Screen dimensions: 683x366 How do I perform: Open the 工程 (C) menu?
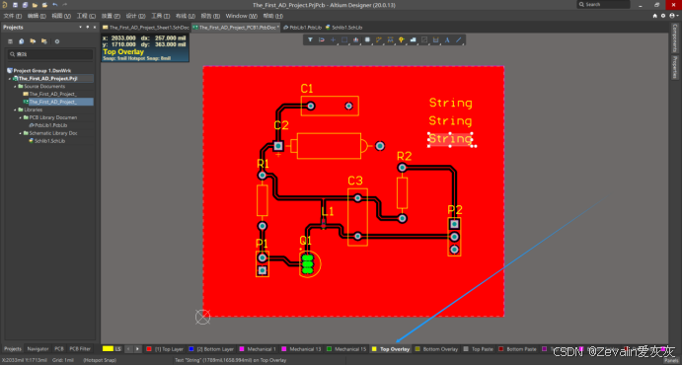pyautogui.click(x=86, y=16)
